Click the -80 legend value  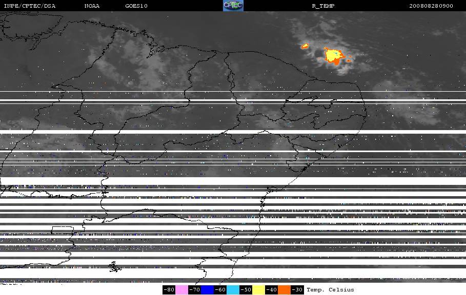(169, 290)
